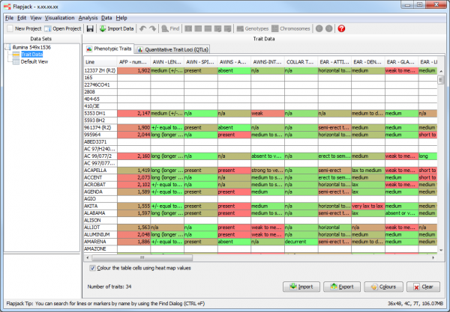Click the fourth grey view icon after Find
Image resolution: width=450 pixels, height=312 pixels.
click(217, 28)
